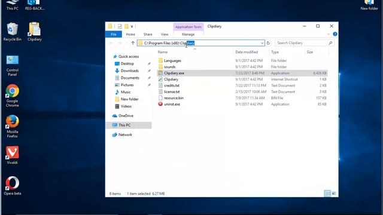Click New folder quick access toolbar icon
The height and width of the screenshot is (215, 383).
[126, 26]
